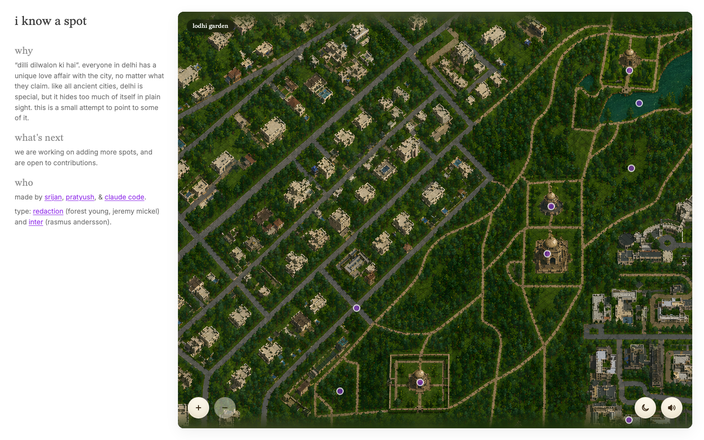The width and height of the screenshot is (704, 440).
Task: Visit the redaction typeface link
Action: pos(48,211)
